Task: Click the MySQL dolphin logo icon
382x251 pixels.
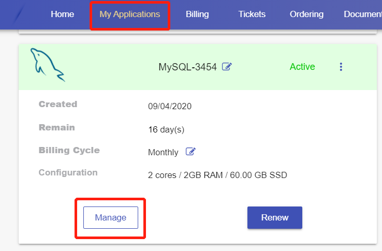Action: 47,65
